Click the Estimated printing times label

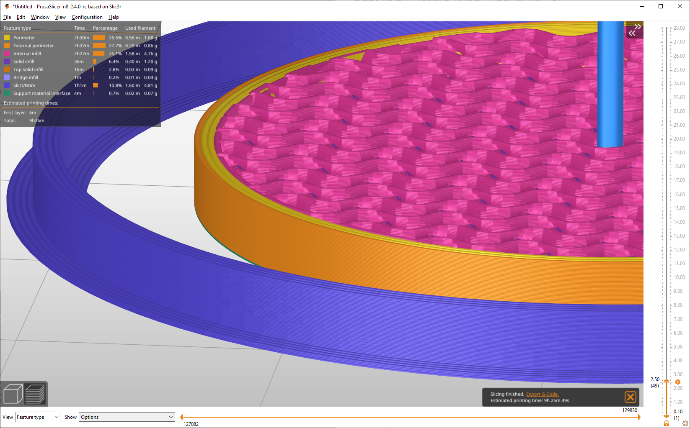click(31, 103)
